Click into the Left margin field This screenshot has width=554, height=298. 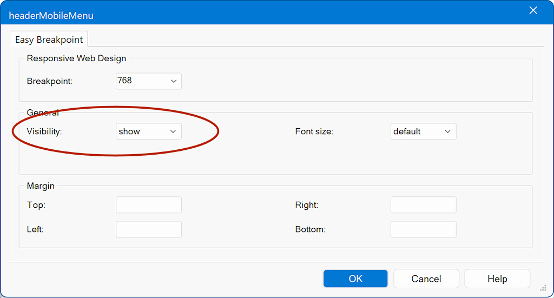(149, 229)
